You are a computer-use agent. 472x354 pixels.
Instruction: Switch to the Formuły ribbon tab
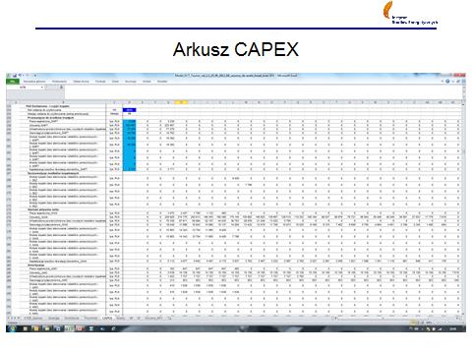click(x=100, y=82)
